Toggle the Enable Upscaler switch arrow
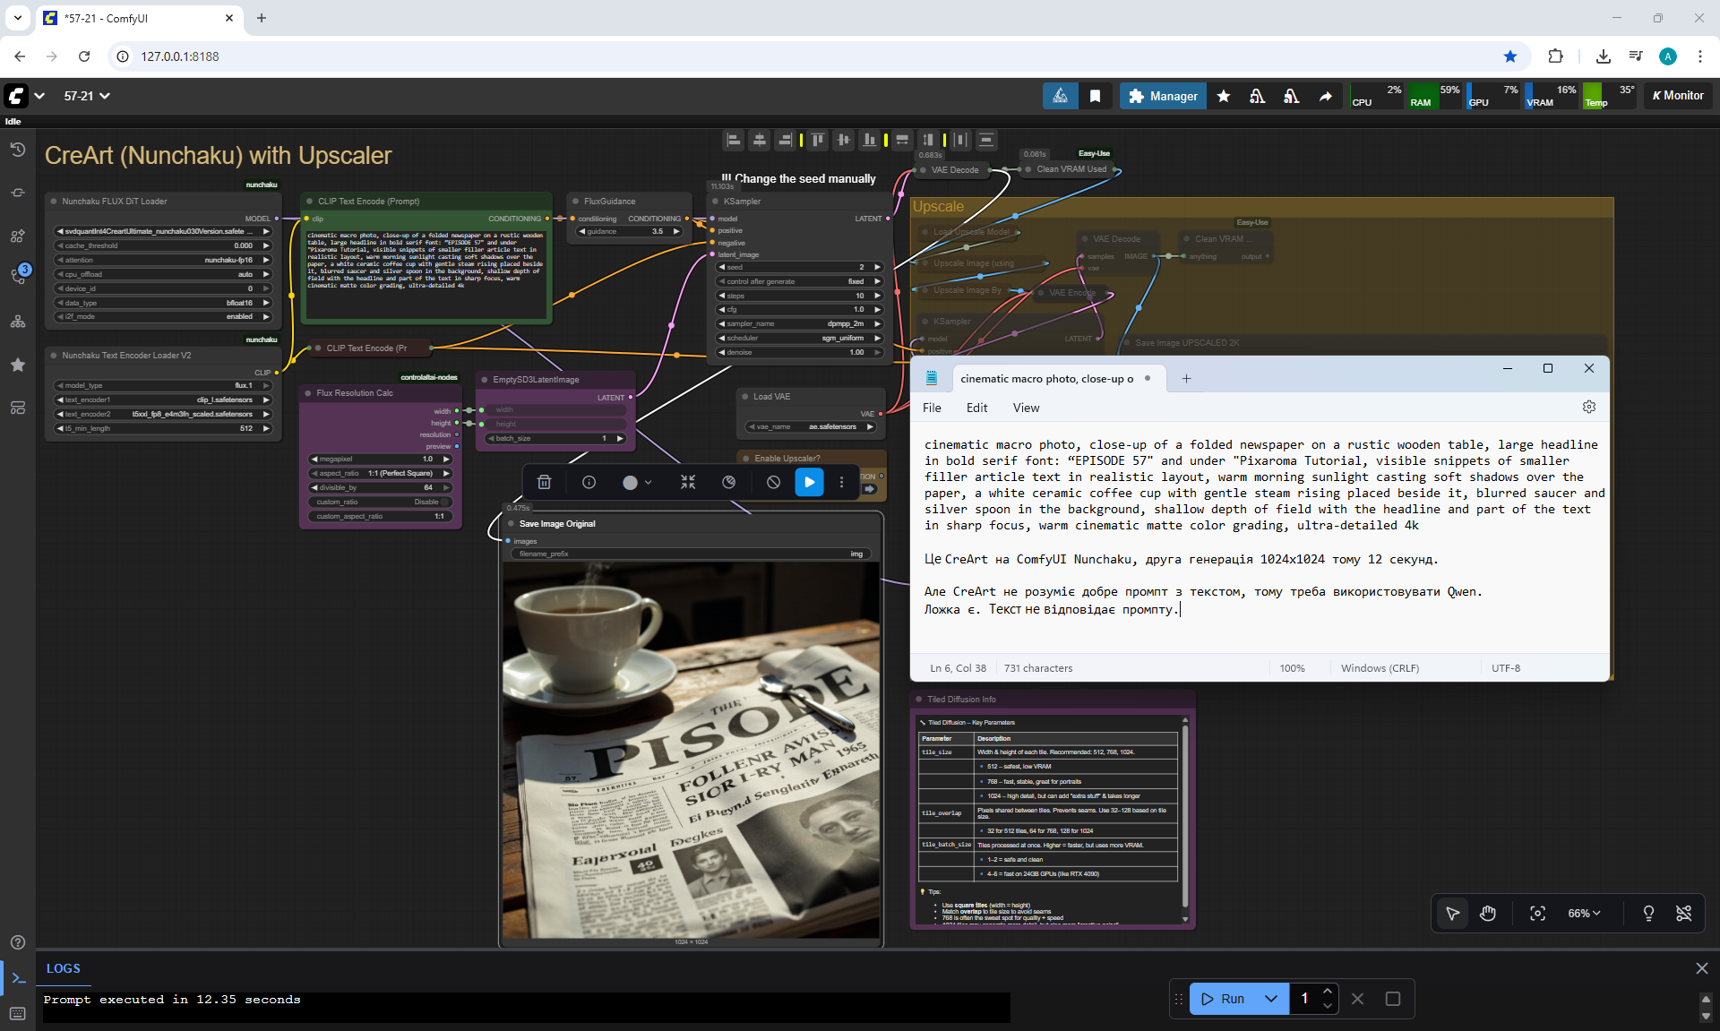Viewport: 1720px width, 1031px height. click(869, 488)
